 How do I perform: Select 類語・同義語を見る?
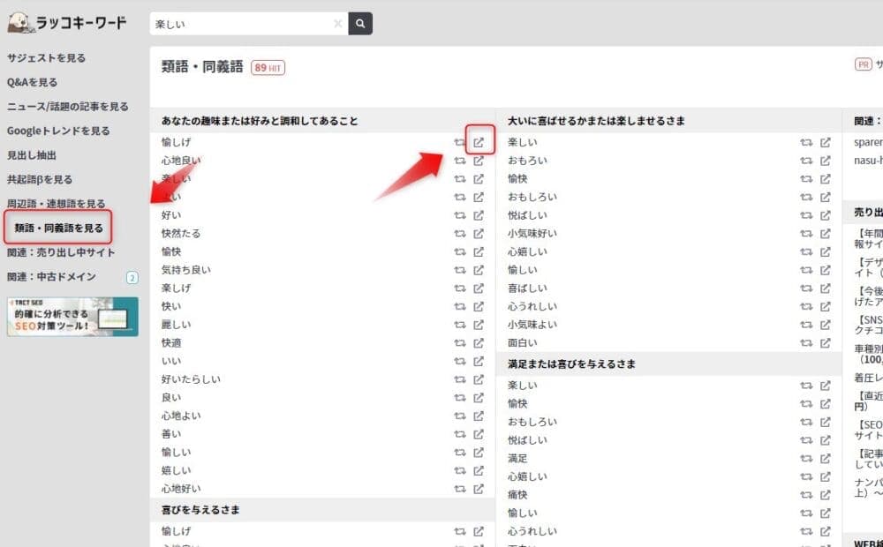click(x=58, y=228)
